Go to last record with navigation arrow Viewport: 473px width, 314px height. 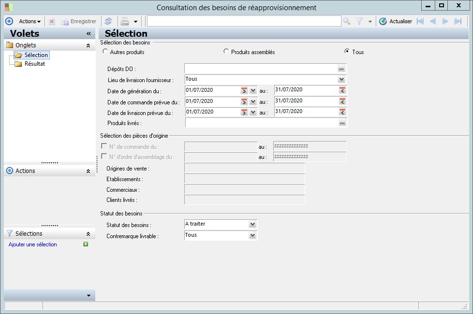pyautogui.click(x=458, y=21)
